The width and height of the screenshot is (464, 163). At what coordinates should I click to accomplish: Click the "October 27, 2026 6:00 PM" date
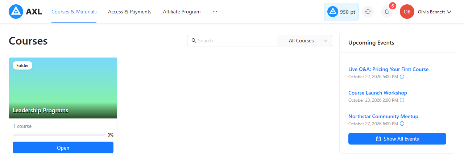coord(373,124)
